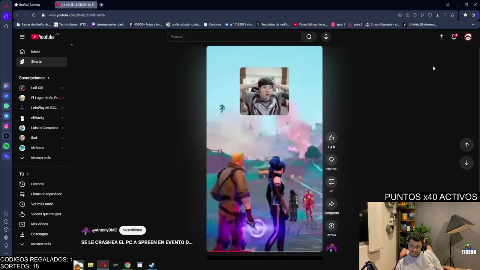Open Luisito Comunica subscription
Image resolution: width=480 pixels, height=270 pixels.
[x=42, y=128]
